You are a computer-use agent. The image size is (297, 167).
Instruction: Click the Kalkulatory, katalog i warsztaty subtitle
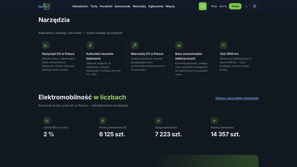pyautogui.click(x=81, y=33)
